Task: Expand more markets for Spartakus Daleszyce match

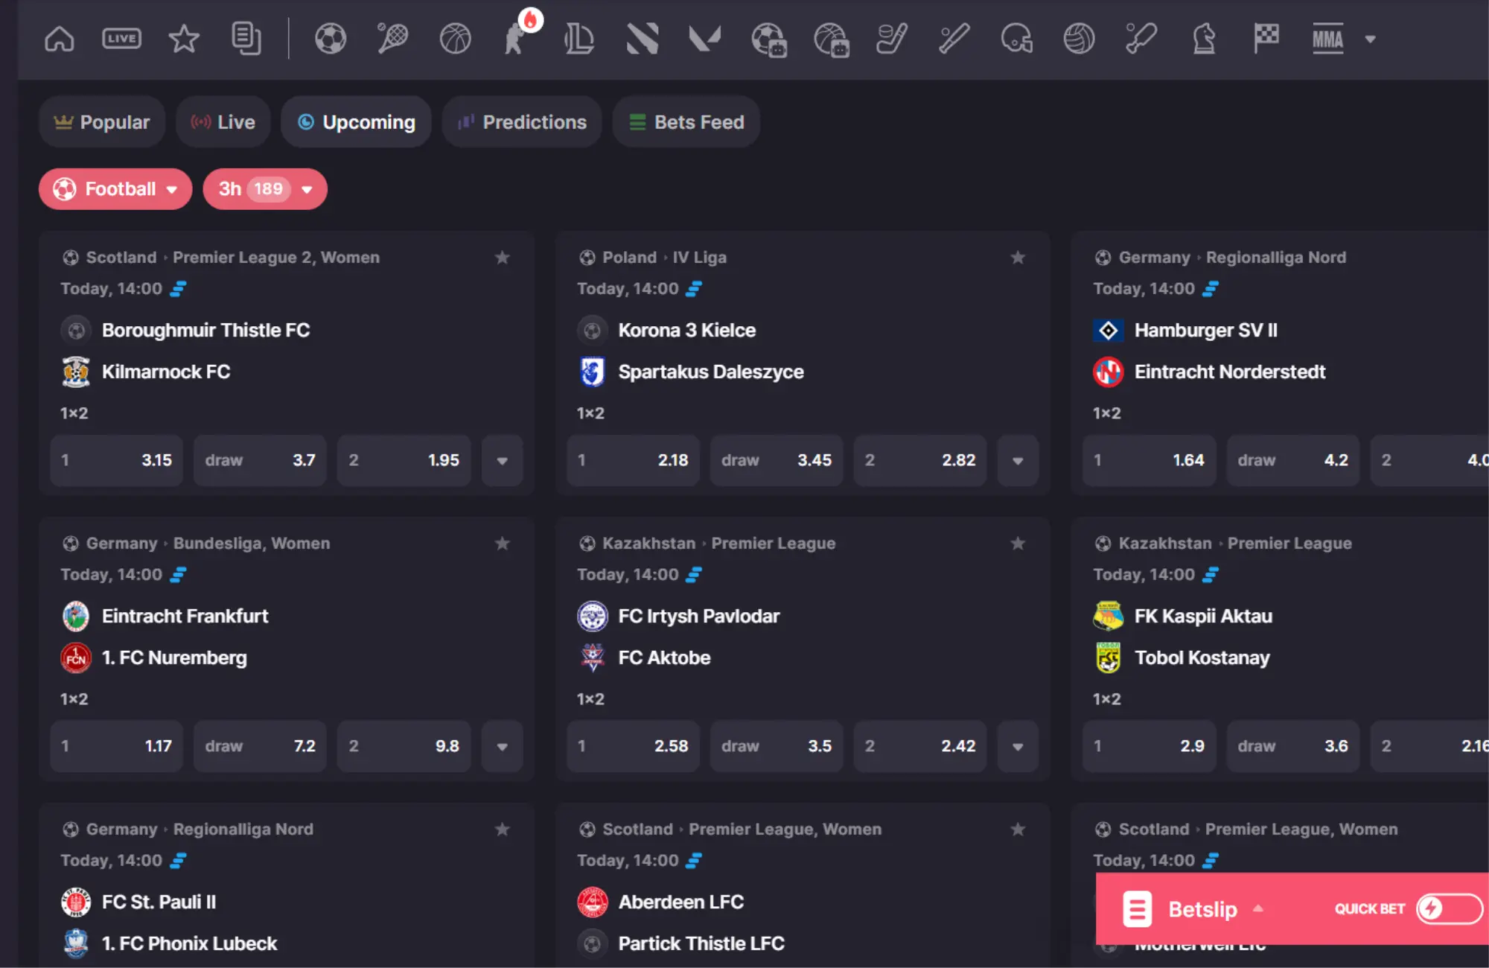Action: tap(1018, 460)
